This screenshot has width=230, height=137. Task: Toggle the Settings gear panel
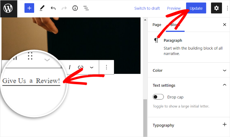pyautogui.click(x=216, y=8)
